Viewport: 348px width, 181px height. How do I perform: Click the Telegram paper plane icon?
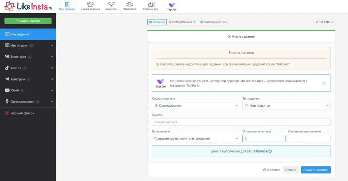tap(7, 79)
